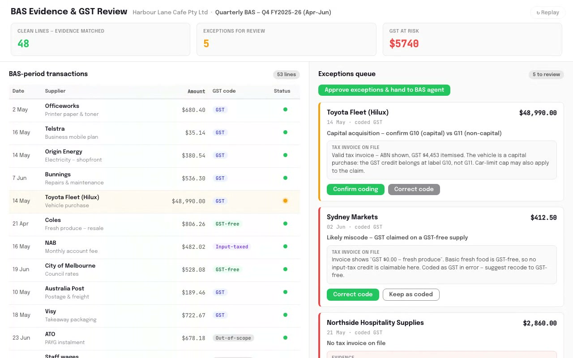Click the 53 lines badge

[x=286, y=75]
